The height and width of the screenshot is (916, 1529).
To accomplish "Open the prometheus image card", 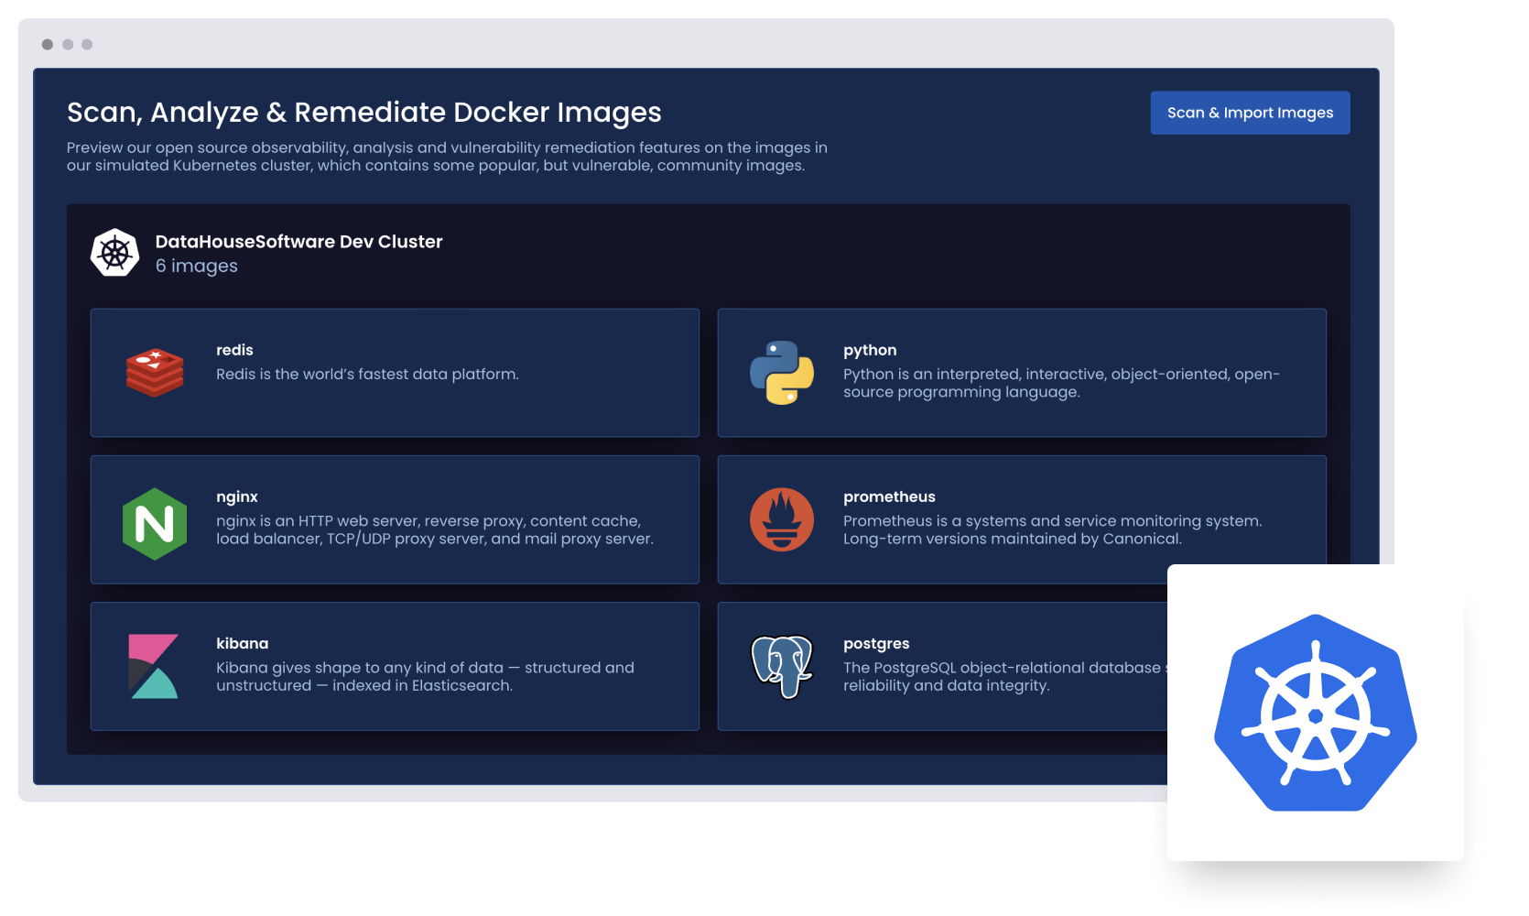I will point(1021,519).
